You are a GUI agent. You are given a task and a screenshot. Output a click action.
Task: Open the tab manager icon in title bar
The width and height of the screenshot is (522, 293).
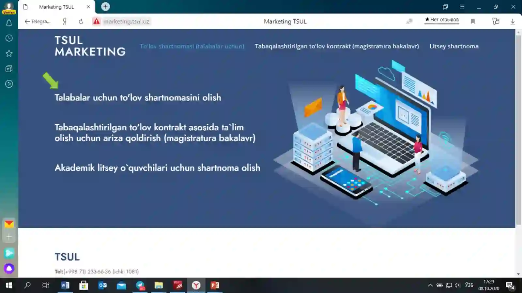point(445,7)
